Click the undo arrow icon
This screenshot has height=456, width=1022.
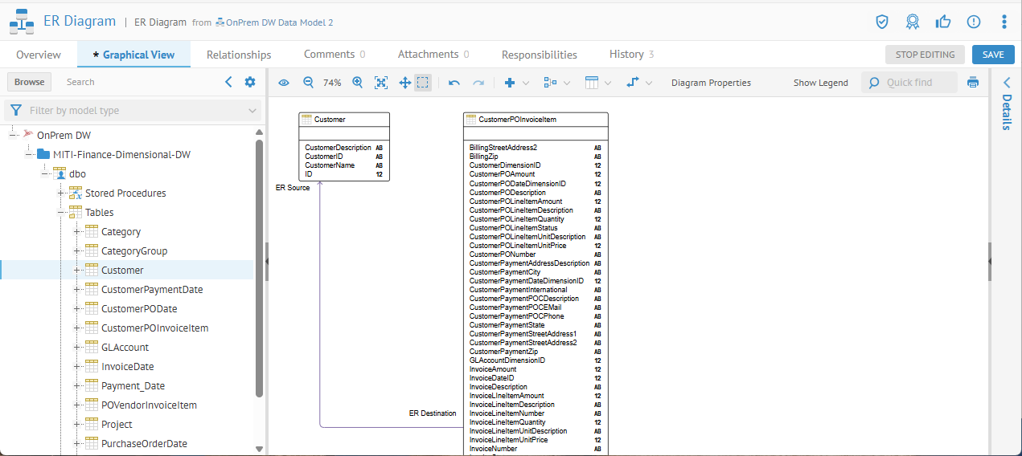tap(454, 83)
